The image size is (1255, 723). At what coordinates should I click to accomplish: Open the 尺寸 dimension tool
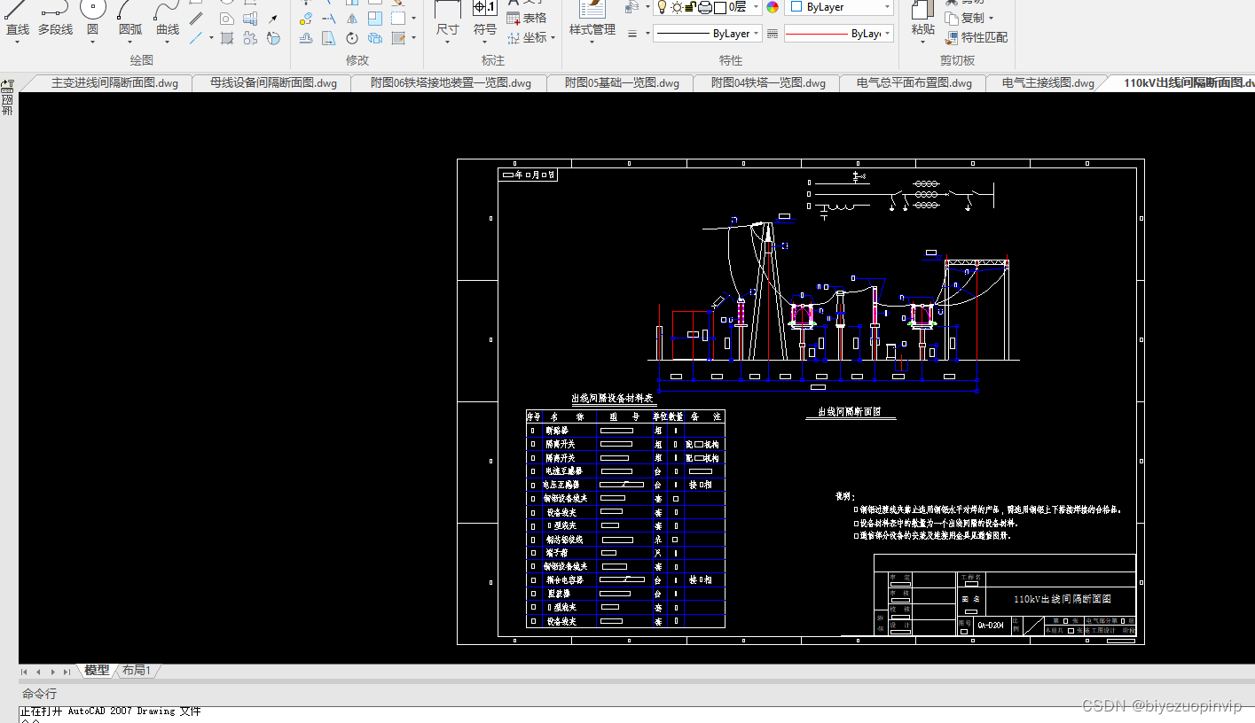pos(448,19)
